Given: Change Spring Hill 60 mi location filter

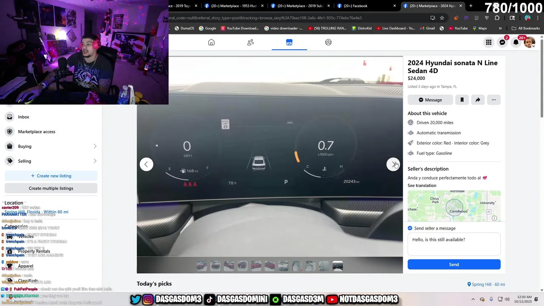Looking at the screenshot, I should click(486, 284).
